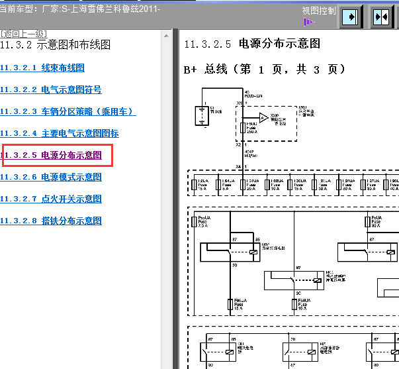Screen dimensions: 399x369
Task: Open link 11.3.2.7 点火开关示意图
Action: [x=51, y=199]
